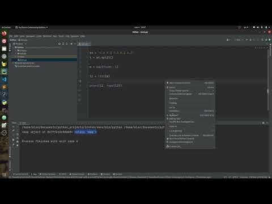
Task: Choose Show Context Actions in context menu
Action: point(190,83)
